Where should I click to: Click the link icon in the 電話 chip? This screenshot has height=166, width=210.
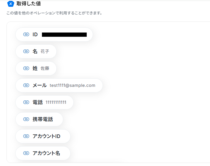[x=26, y=102]
